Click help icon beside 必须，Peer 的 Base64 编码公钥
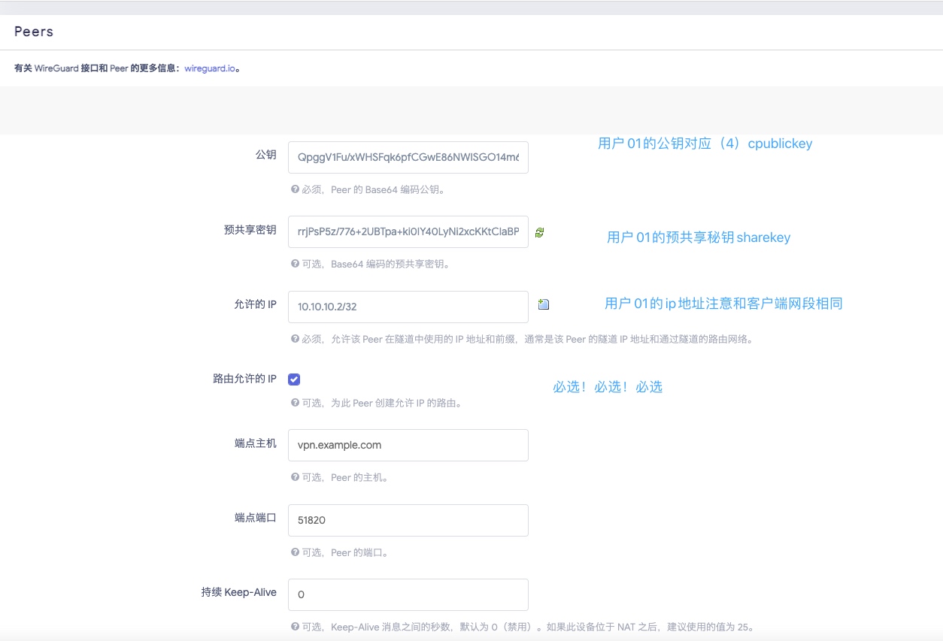 click(x=295, y=189)
